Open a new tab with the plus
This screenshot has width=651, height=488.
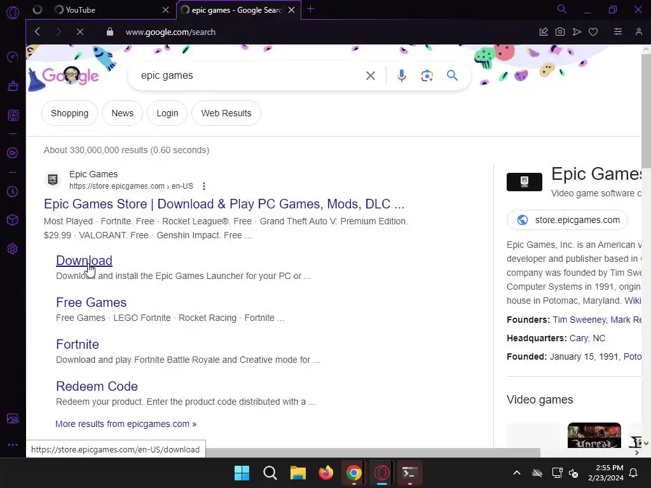(x=310, y=9)
